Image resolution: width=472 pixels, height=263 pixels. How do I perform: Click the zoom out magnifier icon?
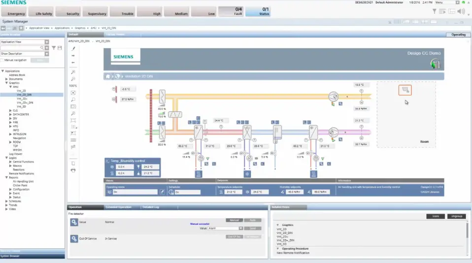(73, 79)
